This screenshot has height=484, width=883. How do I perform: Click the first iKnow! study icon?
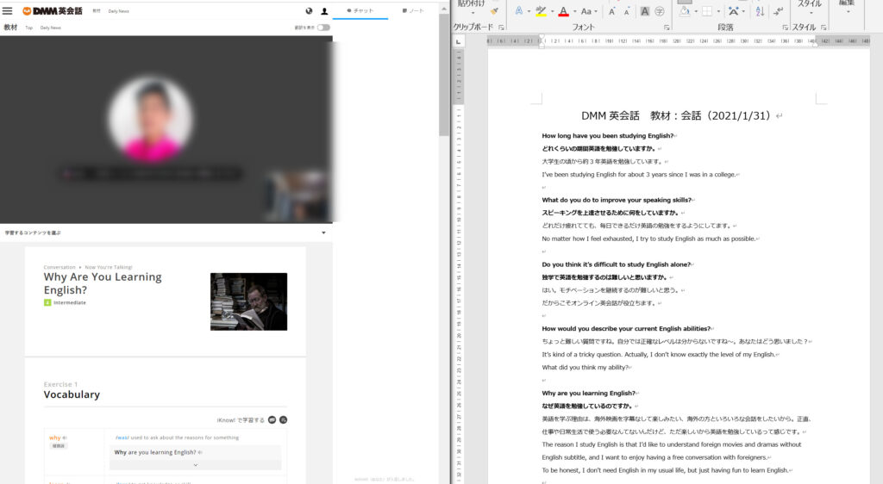(x=272, y=420)
